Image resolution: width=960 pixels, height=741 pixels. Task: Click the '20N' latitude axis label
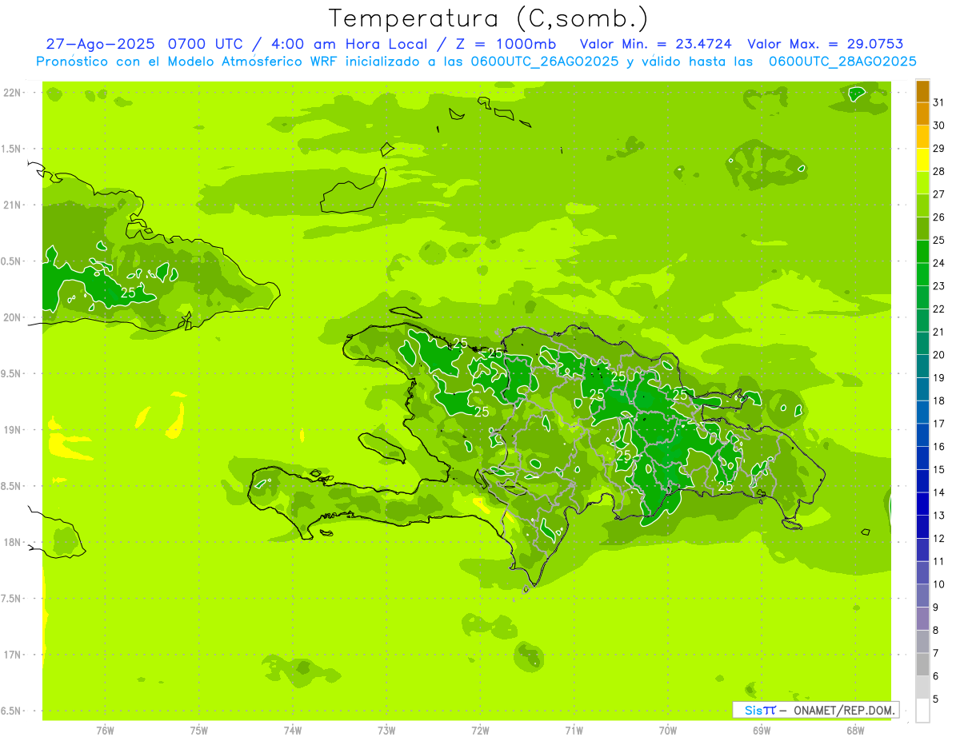[x=13, y=318]
